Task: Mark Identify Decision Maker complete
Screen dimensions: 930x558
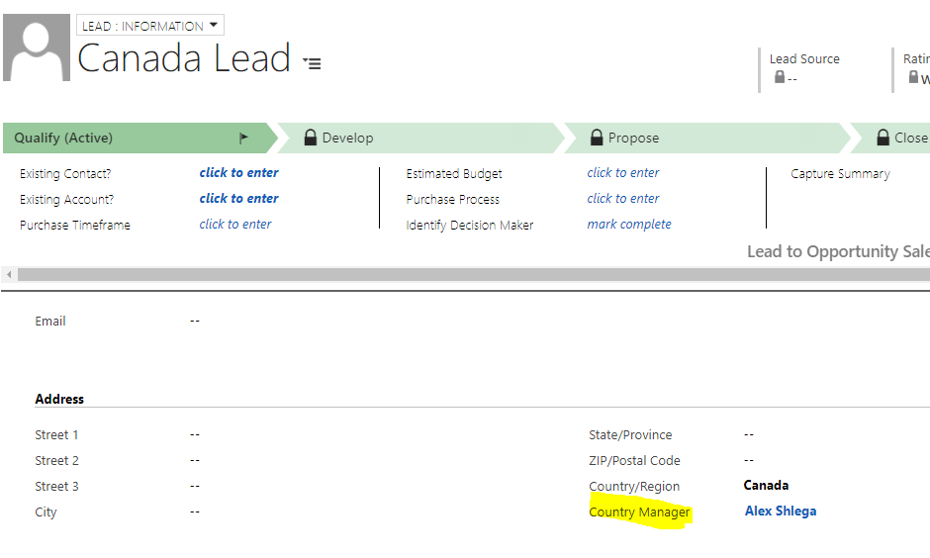Action: pyautogui.click(x=628, y=225)
